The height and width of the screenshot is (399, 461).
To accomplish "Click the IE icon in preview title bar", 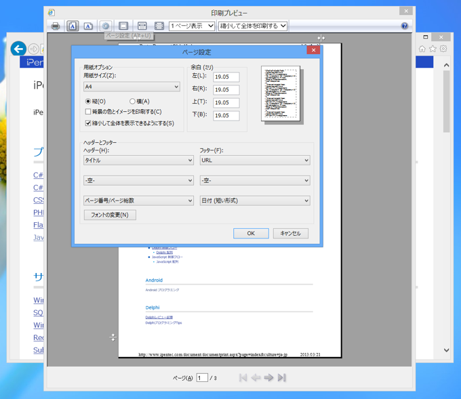I will 52,12.
